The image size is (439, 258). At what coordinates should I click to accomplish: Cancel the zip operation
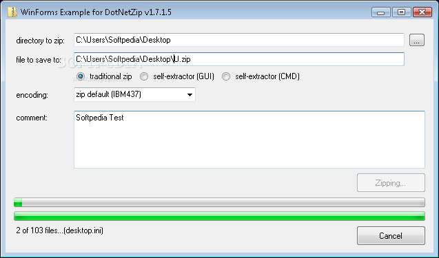pos(391,235)
